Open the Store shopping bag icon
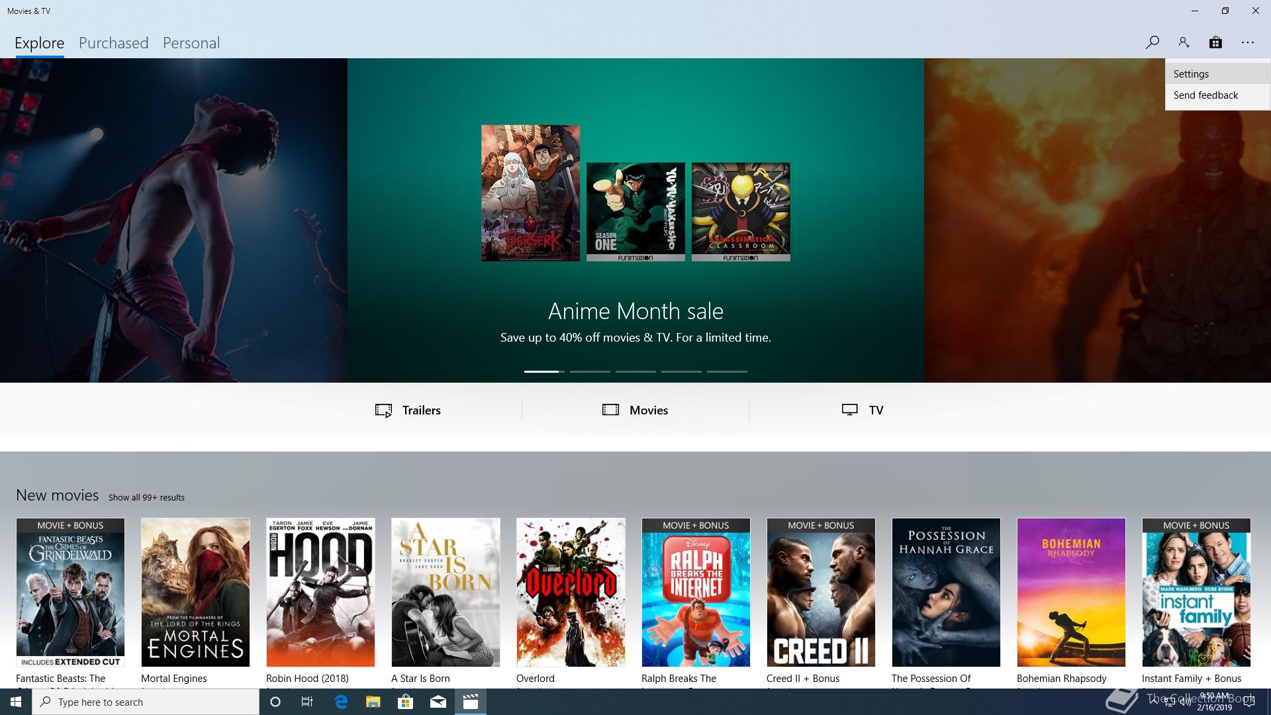This screenshot has width=1271, height=715. [1215, 42]
